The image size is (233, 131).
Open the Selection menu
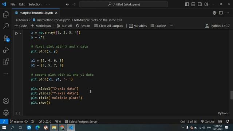(x=35, y=4)
